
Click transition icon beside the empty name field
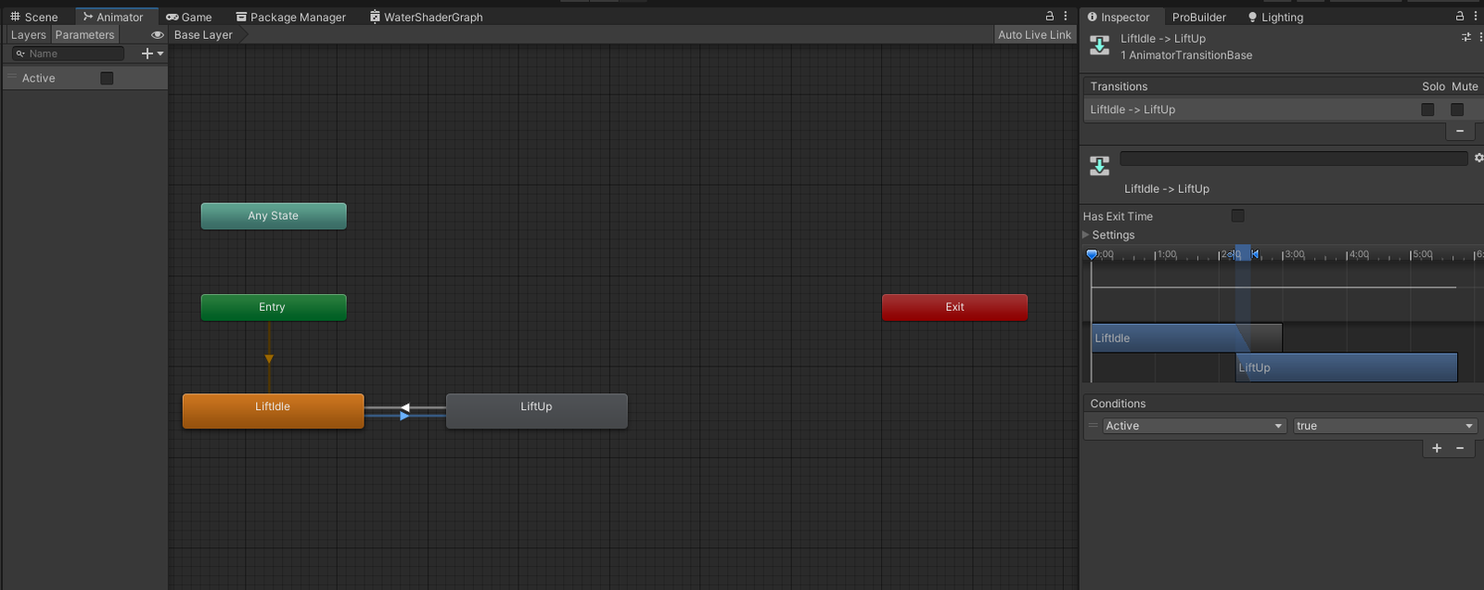(1099, 166)
